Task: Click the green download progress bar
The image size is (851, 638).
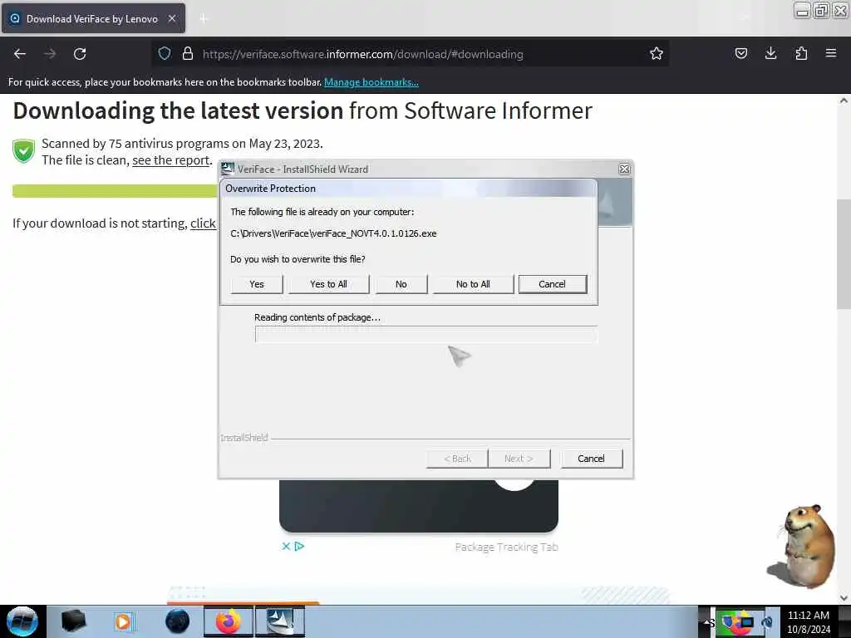Action: [x=115, y=191]
